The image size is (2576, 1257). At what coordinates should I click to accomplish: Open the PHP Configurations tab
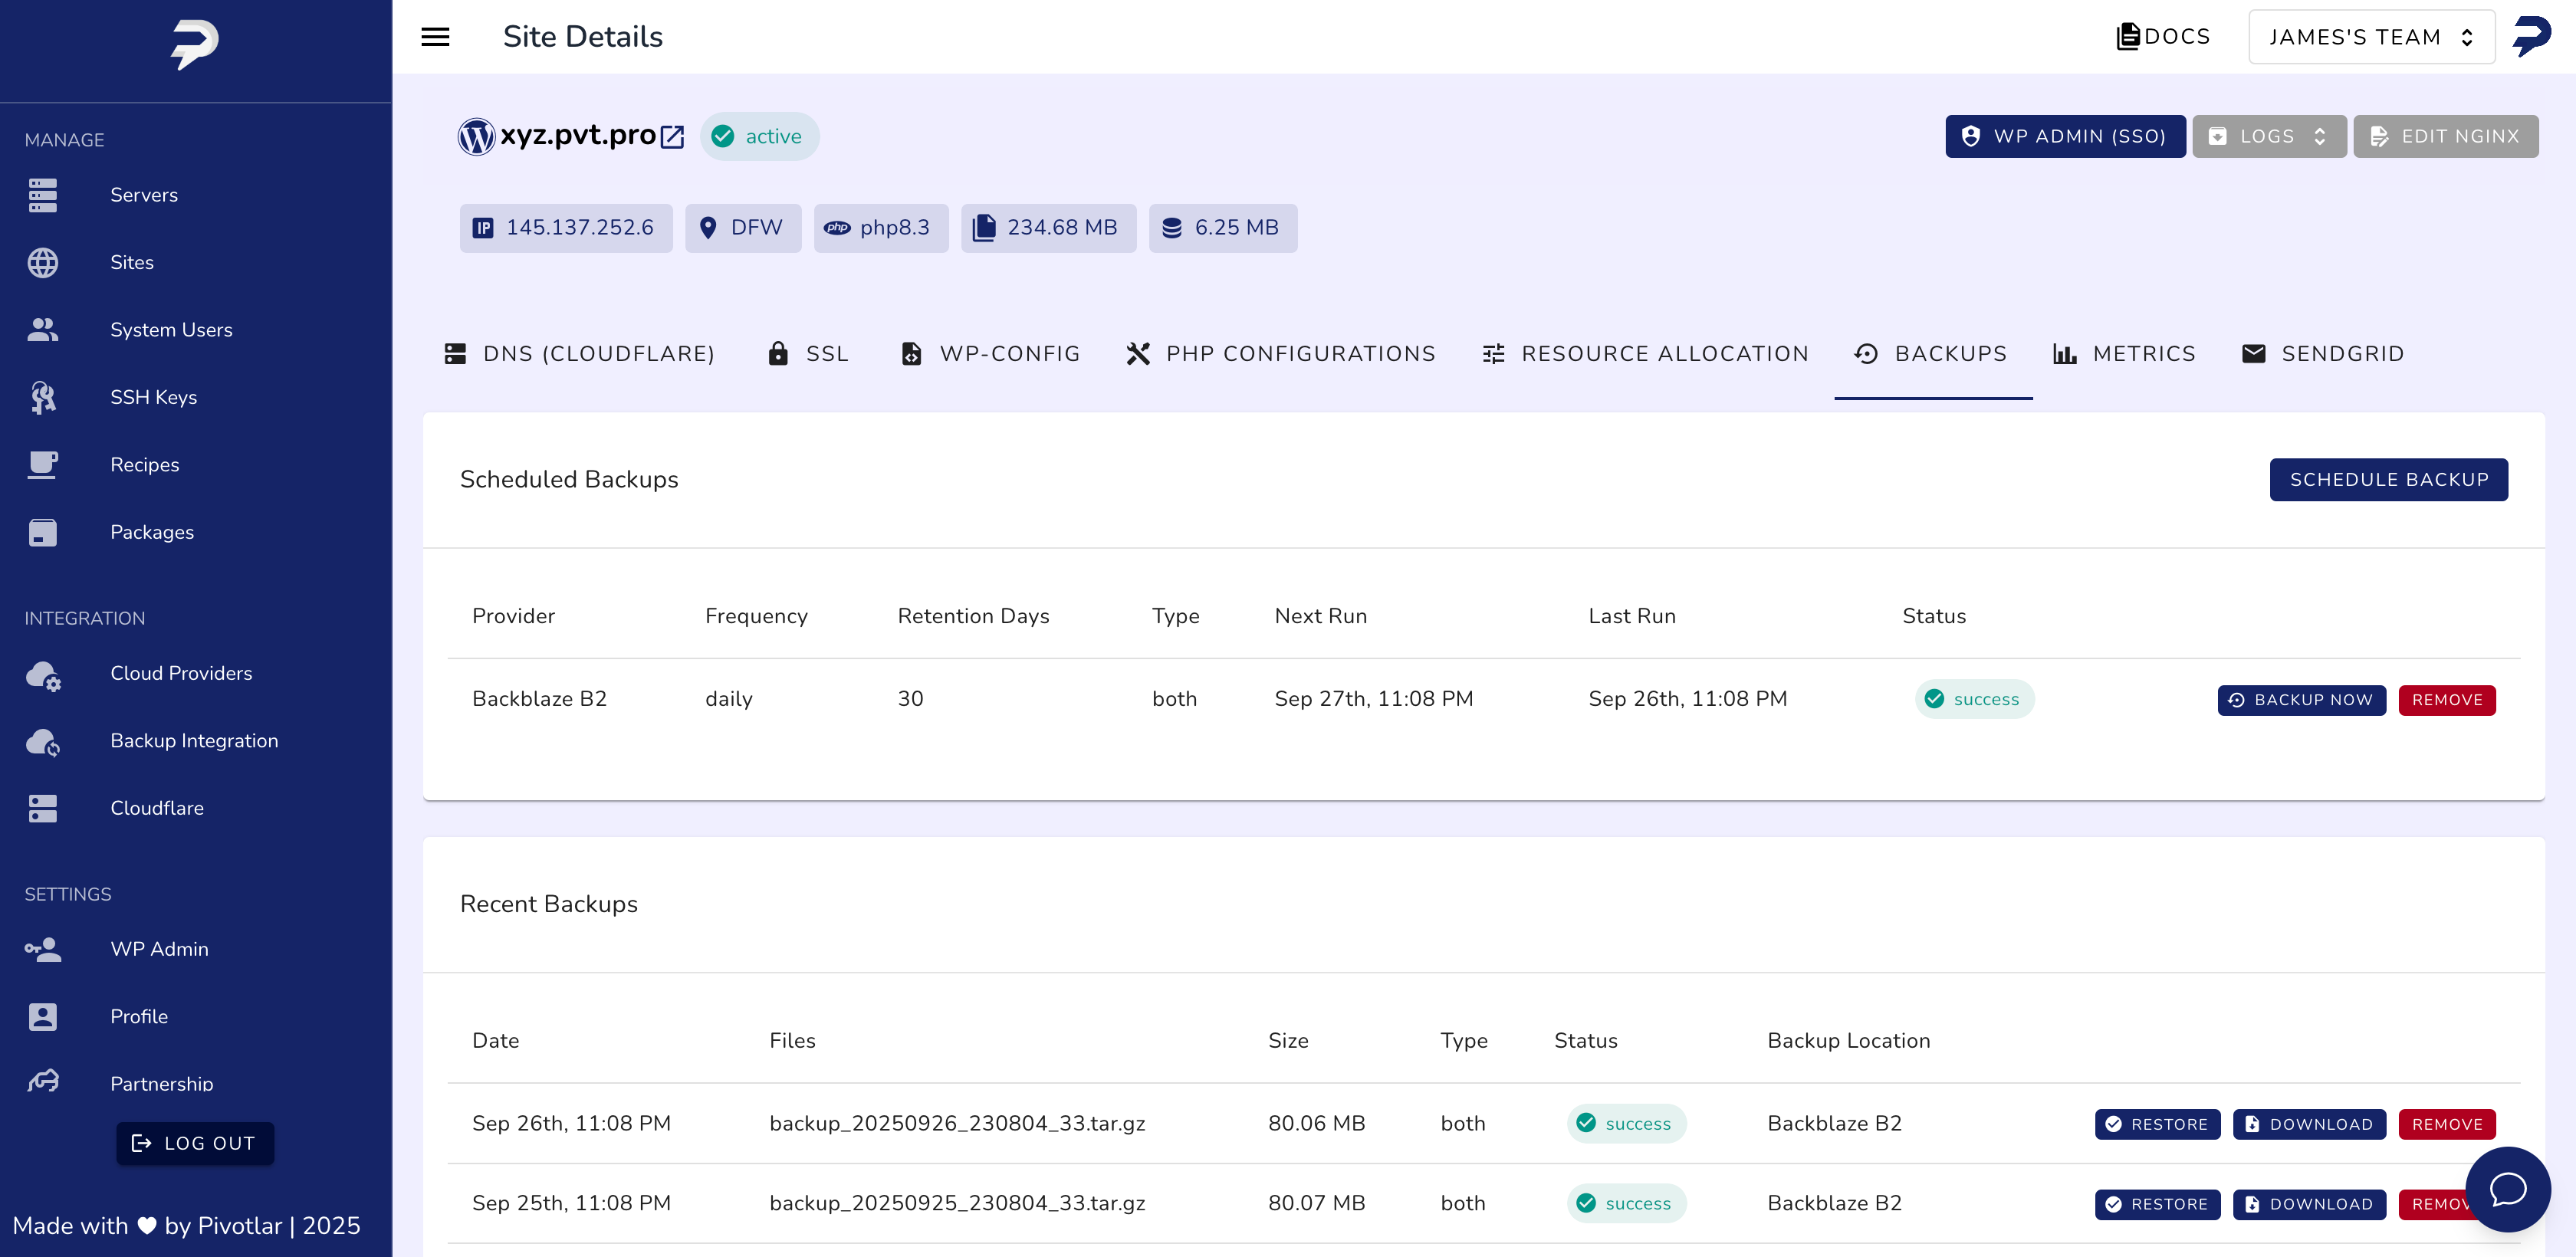tap(1281, 354)
